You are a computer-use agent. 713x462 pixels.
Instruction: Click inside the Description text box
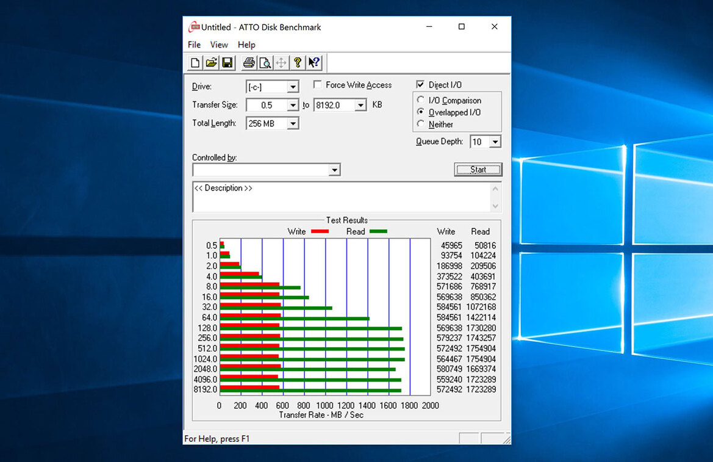(342, 197)
